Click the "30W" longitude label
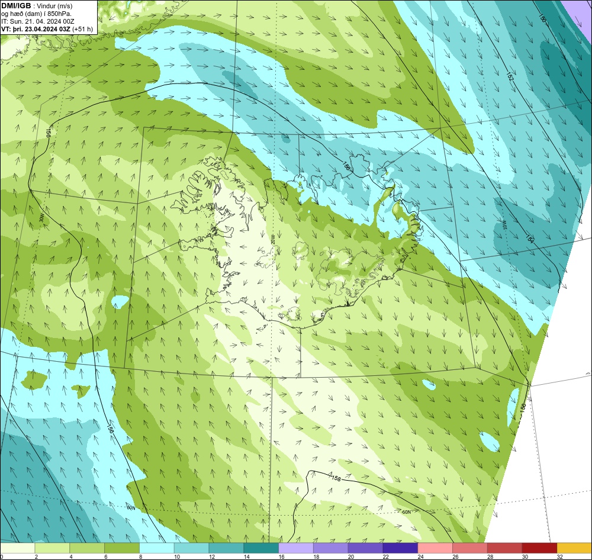Screen dimensions: 592x560 point(41,218)
